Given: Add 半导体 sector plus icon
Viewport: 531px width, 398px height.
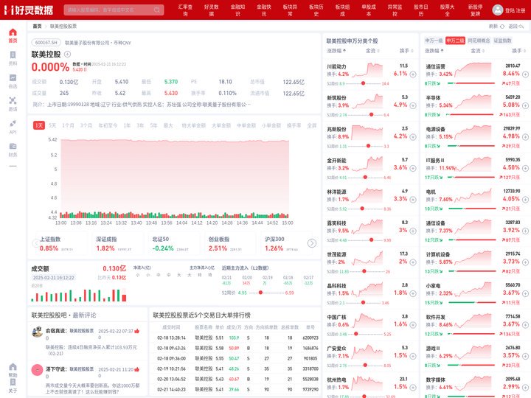Looking at the screenshot, I should (525, 105).
